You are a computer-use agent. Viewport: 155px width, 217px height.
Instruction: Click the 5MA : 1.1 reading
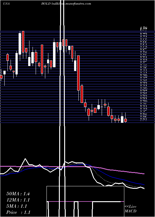click(16, 206)
